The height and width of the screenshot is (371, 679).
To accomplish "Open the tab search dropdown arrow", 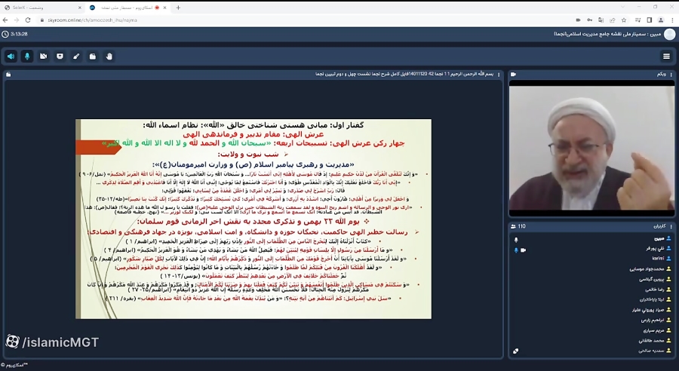I will [x=622, y=8].
